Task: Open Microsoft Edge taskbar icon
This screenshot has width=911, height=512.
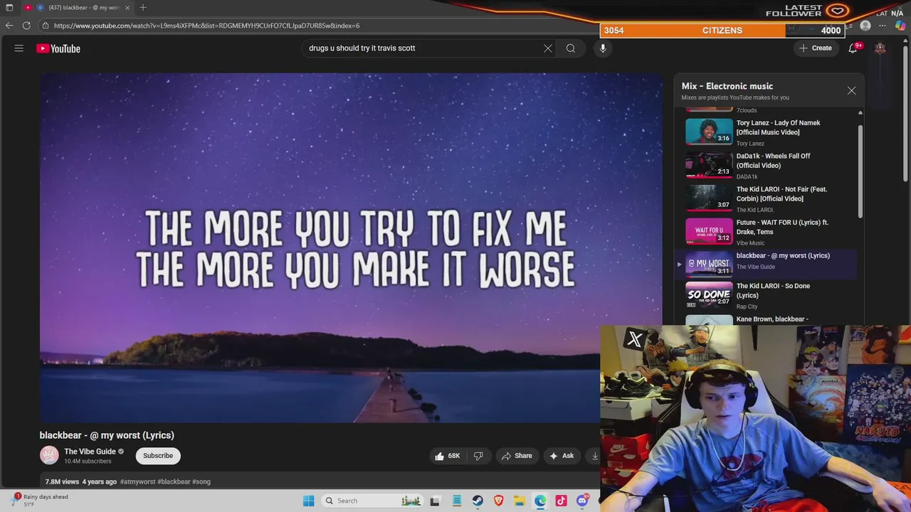Action: pyautogui.click(x=541, y=501)
